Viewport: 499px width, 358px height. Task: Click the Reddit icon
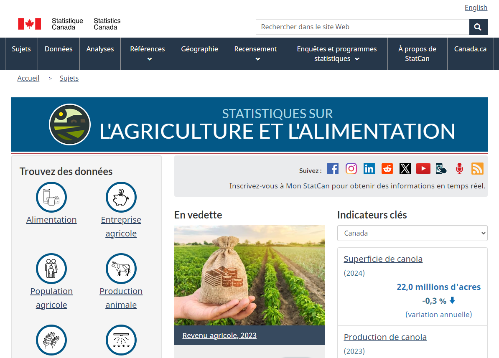387,168
